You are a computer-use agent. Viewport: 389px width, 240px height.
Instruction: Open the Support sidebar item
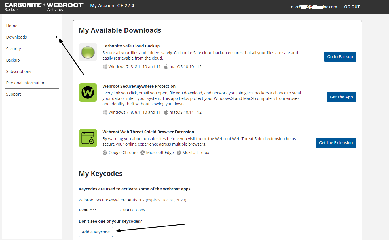click(x=14, y=94)
